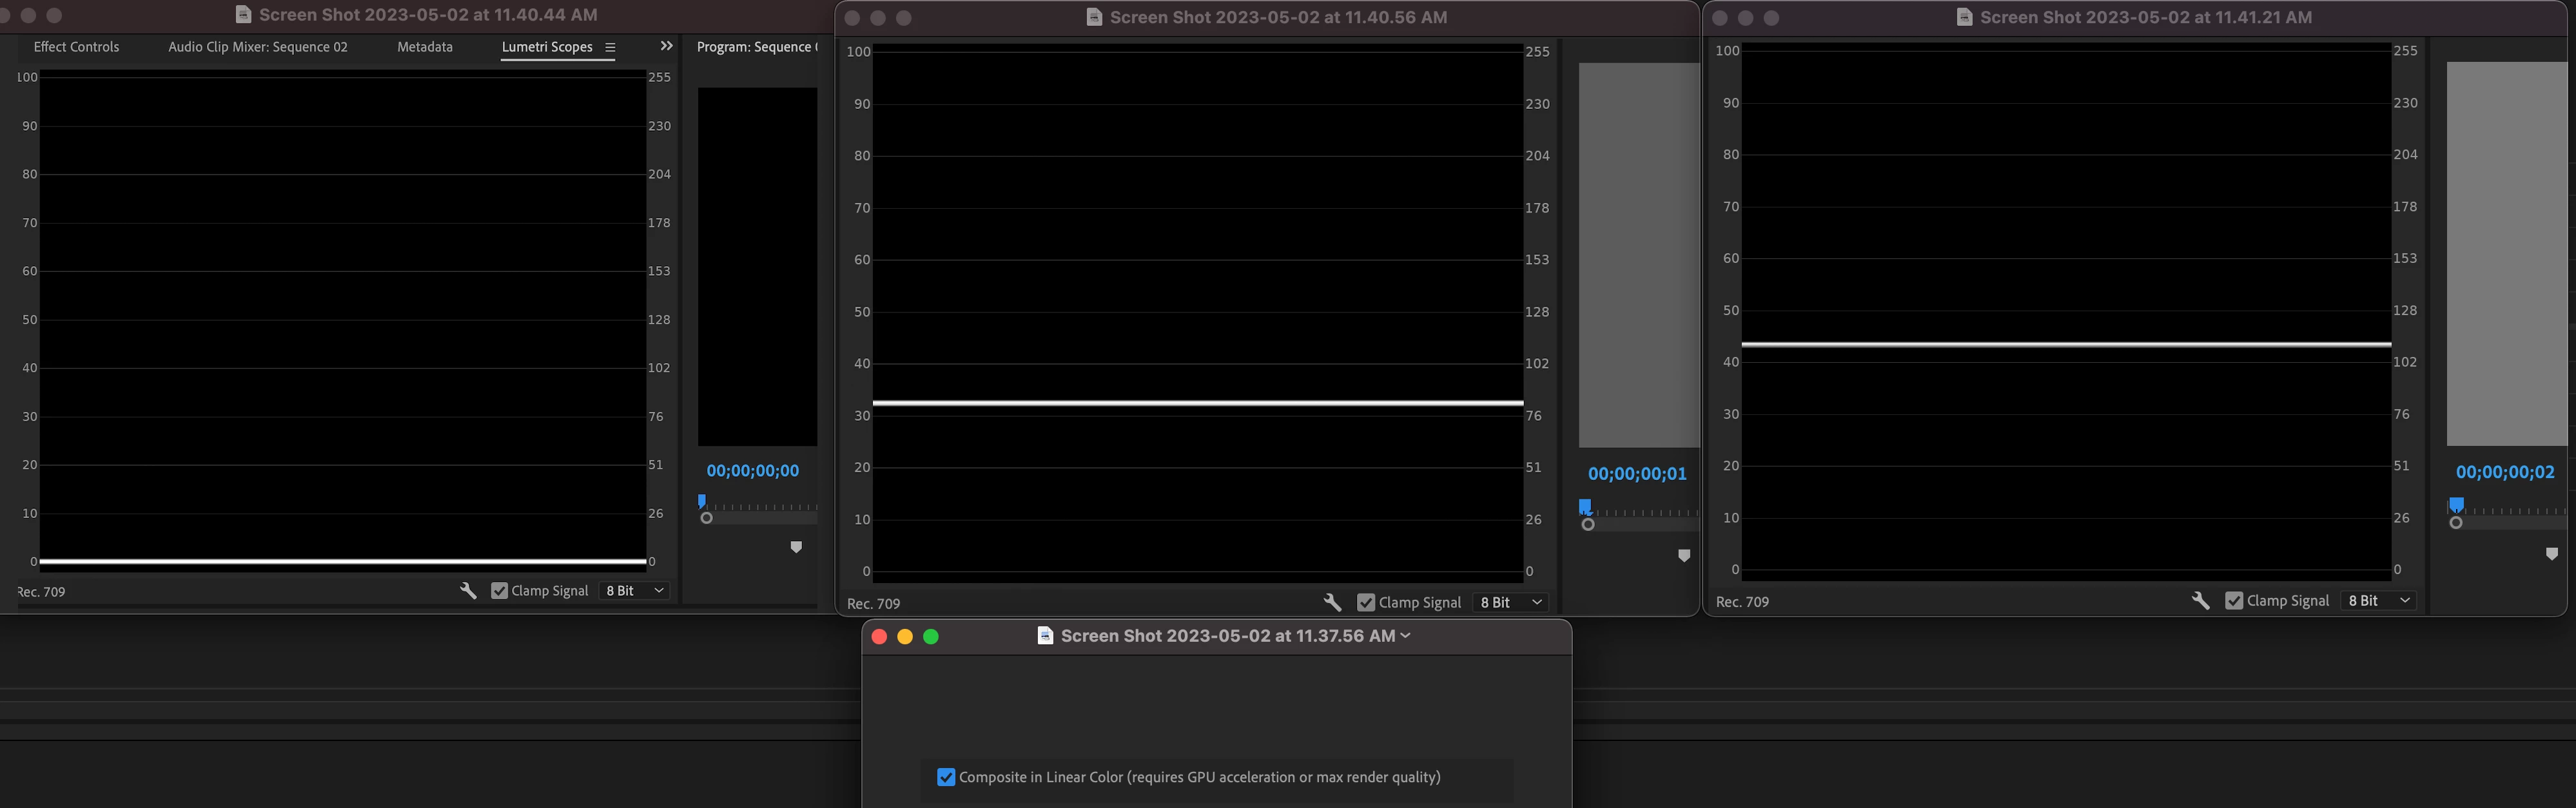Click title dropdown chevron of 11.37.56 AM window

click(1406, 636)
